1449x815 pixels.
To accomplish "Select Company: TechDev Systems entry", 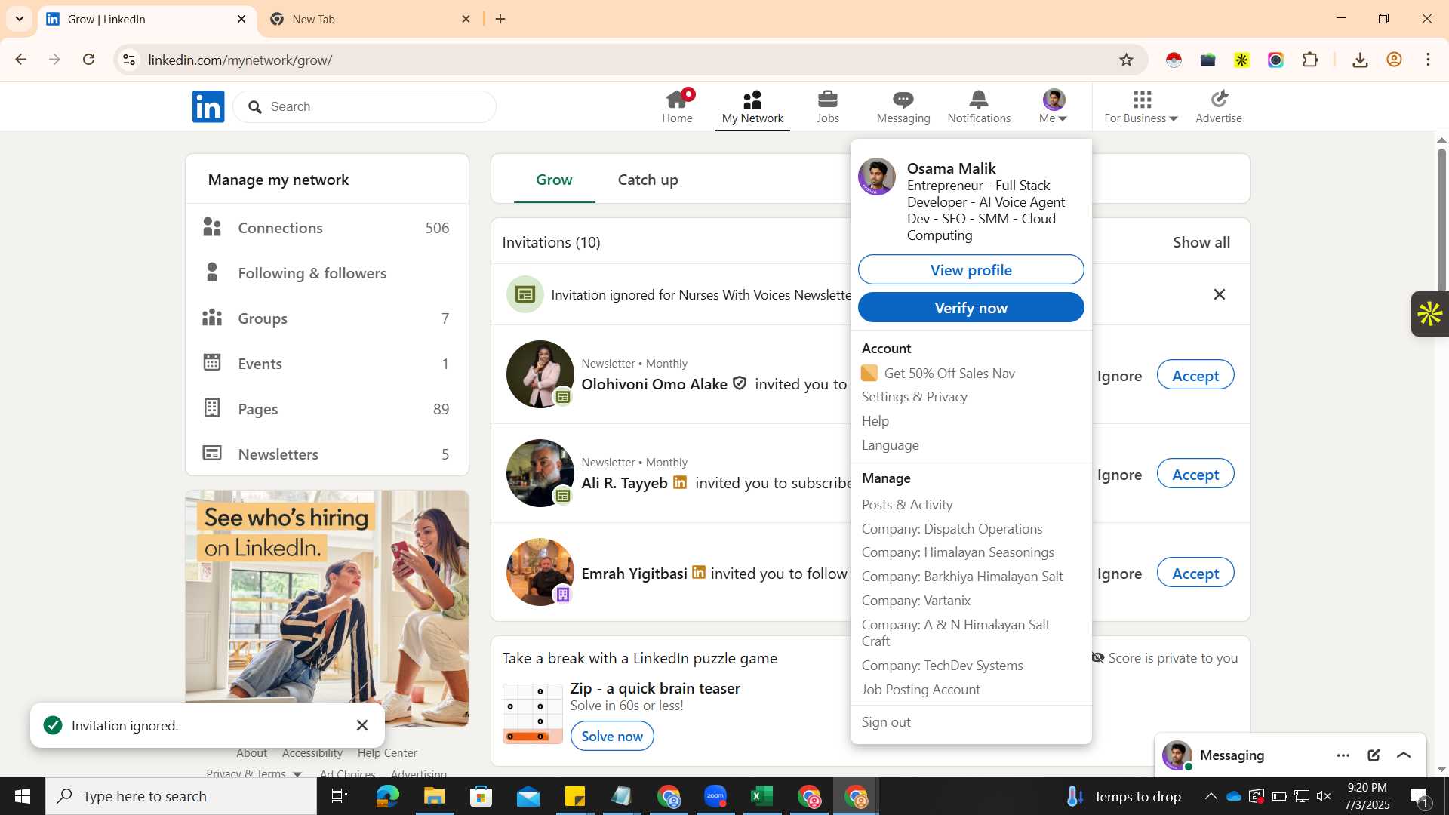I will pos(942,666).
